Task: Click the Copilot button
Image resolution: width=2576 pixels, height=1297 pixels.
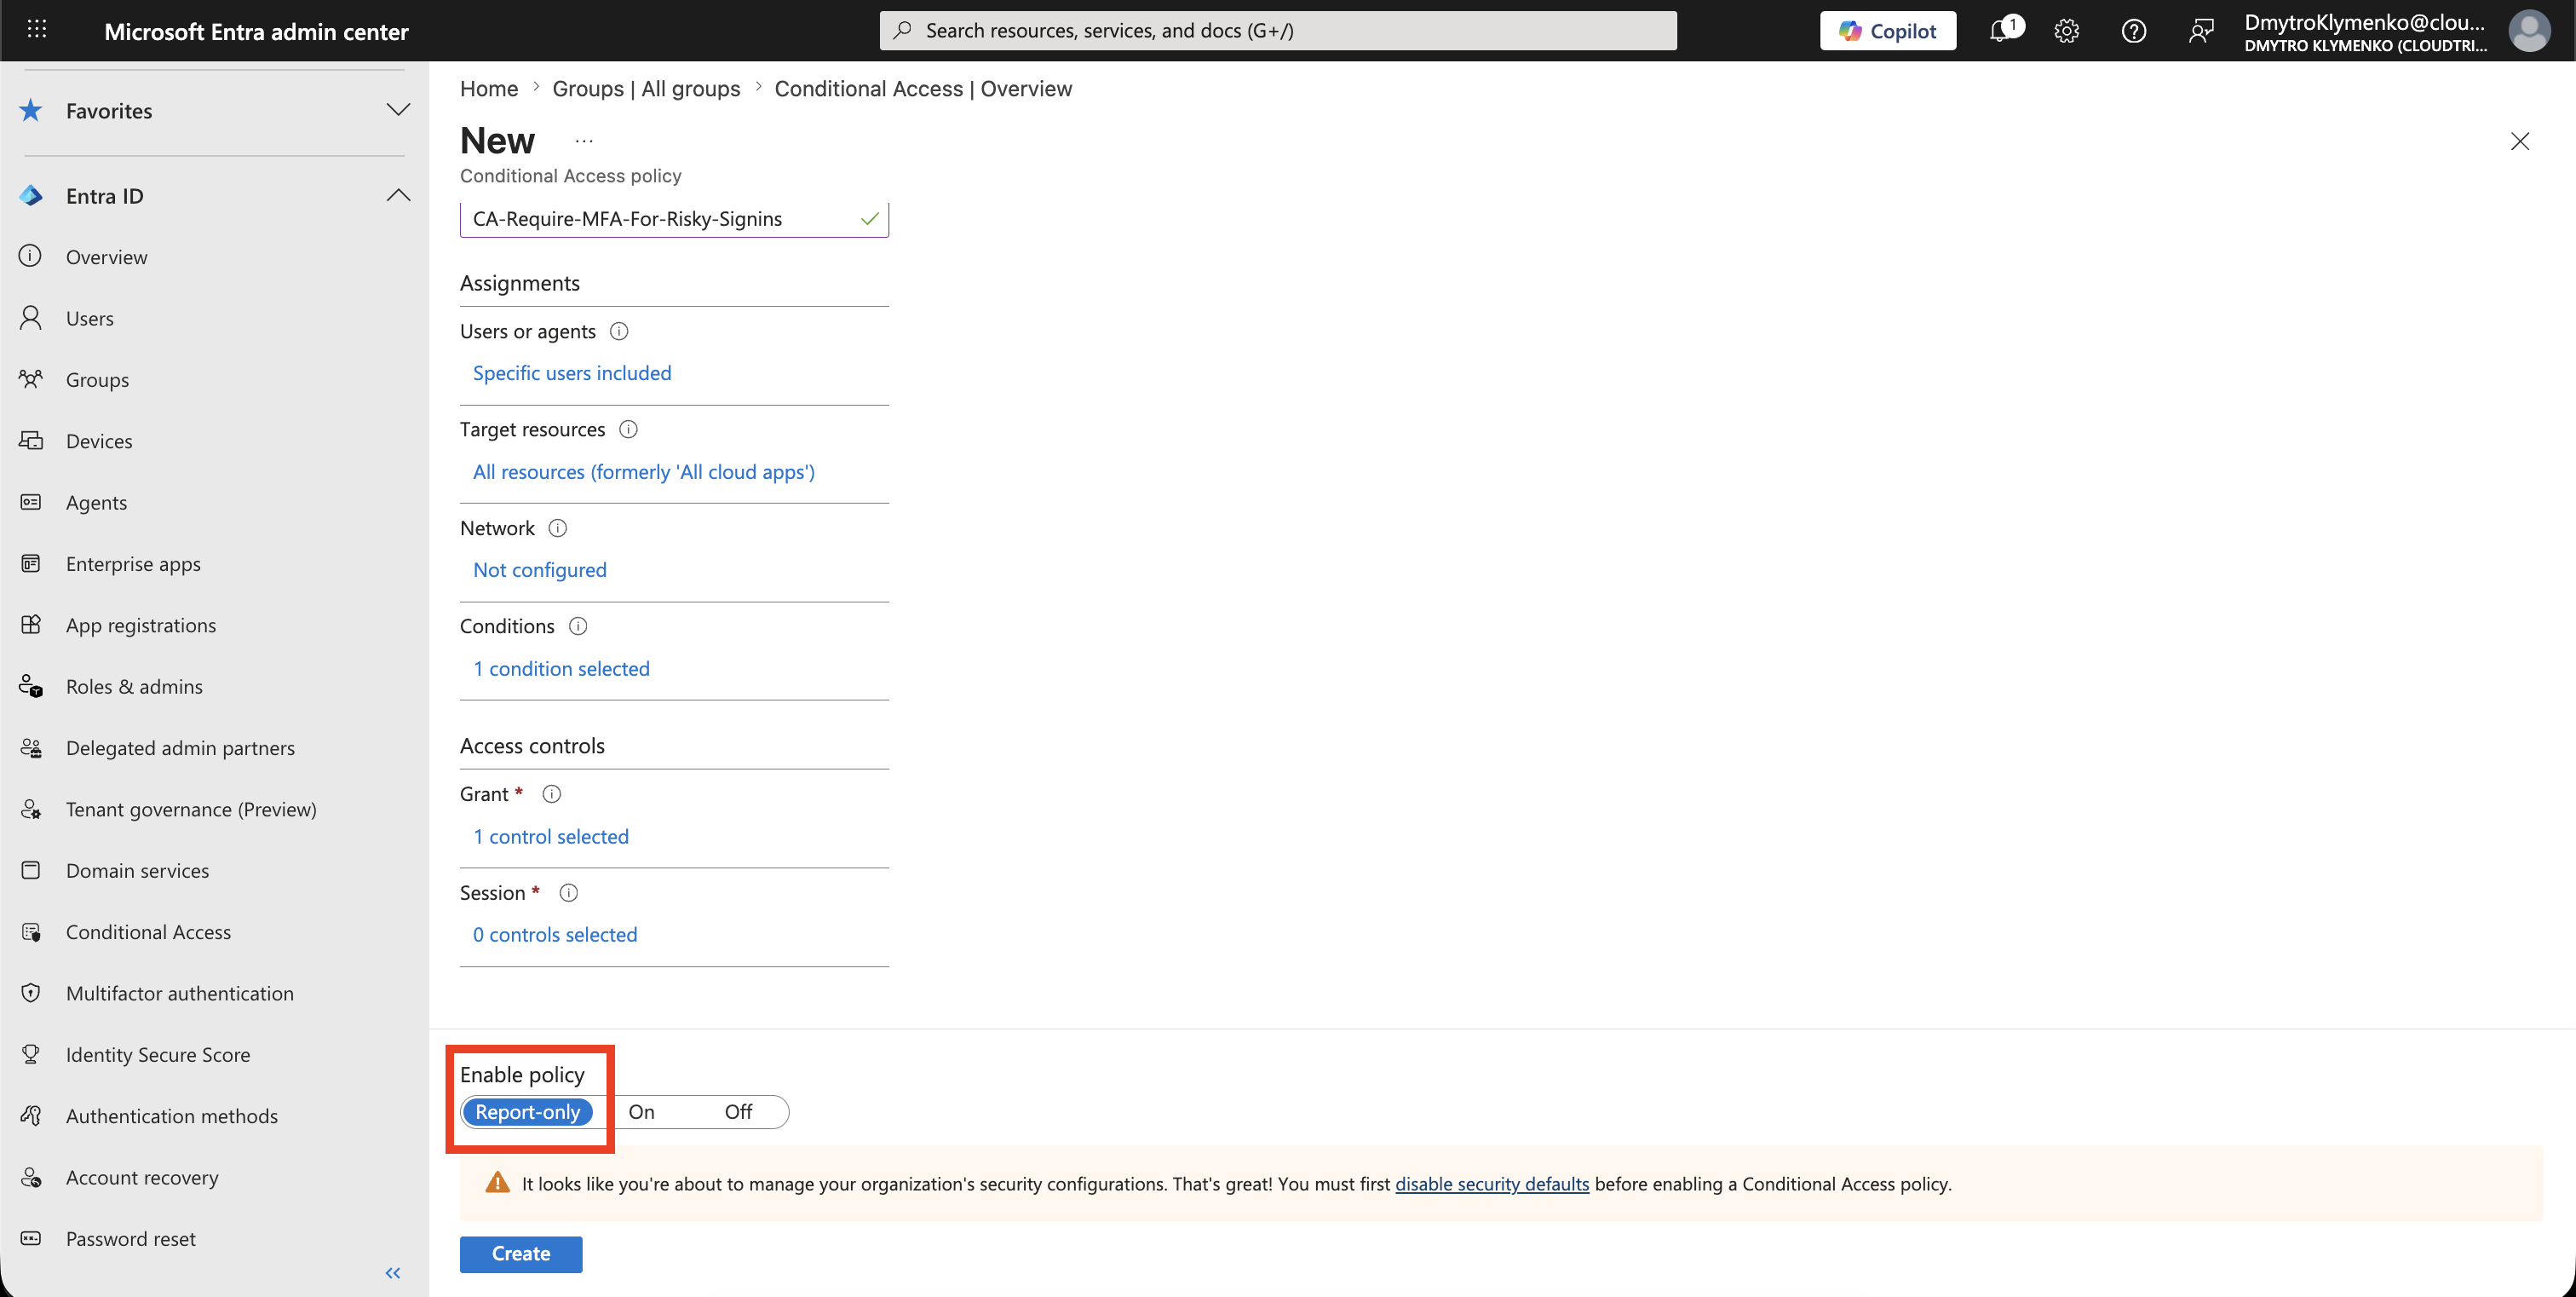Action: point(1887,31)
